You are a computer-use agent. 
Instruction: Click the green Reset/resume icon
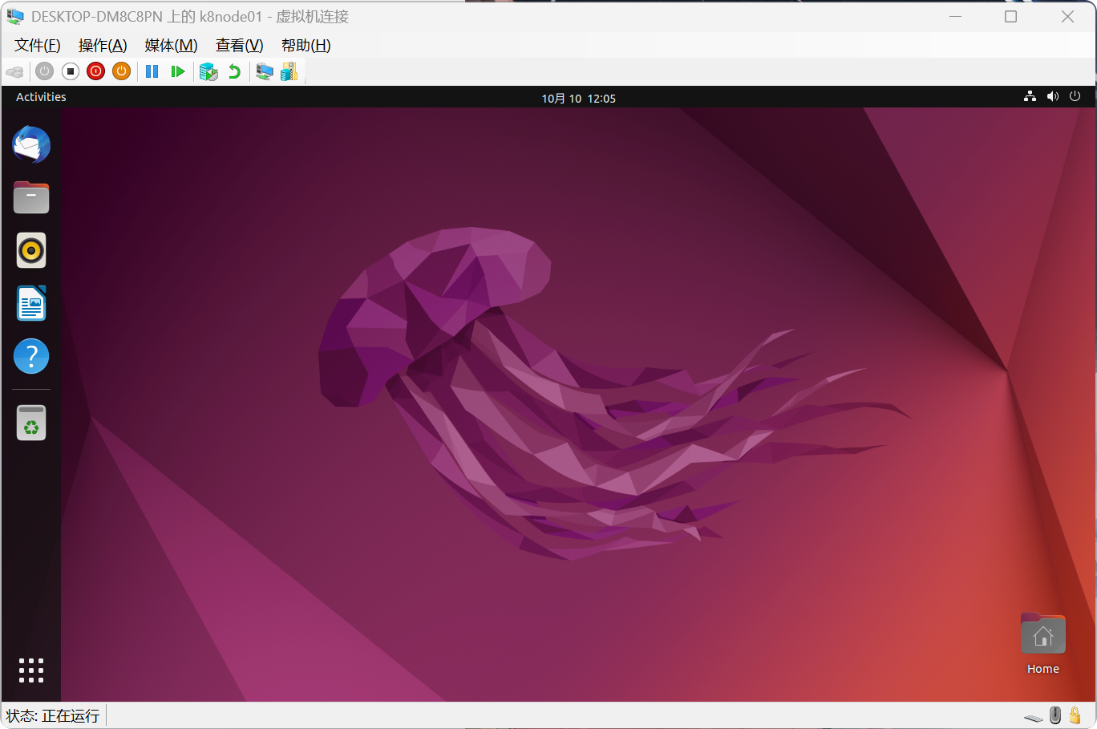178,71
